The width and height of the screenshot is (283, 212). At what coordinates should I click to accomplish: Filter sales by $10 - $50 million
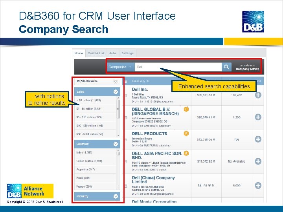(95, 126)
